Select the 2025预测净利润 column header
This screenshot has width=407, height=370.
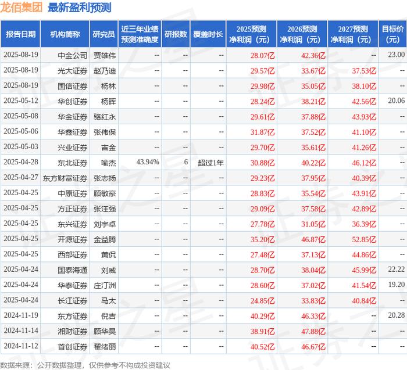251,34
